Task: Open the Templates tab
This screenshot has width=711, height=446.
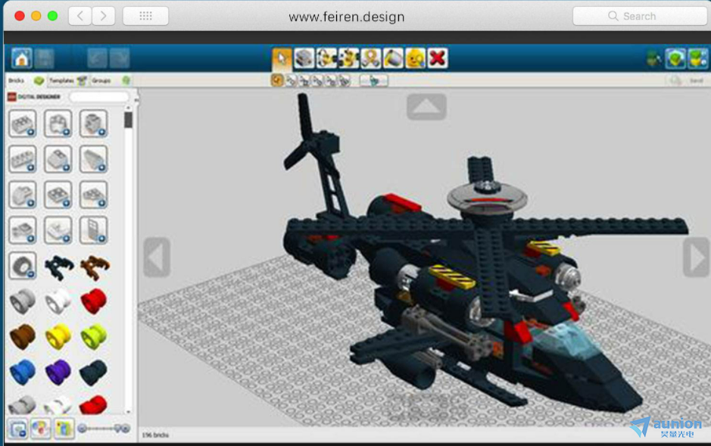Action: [67, 81]
